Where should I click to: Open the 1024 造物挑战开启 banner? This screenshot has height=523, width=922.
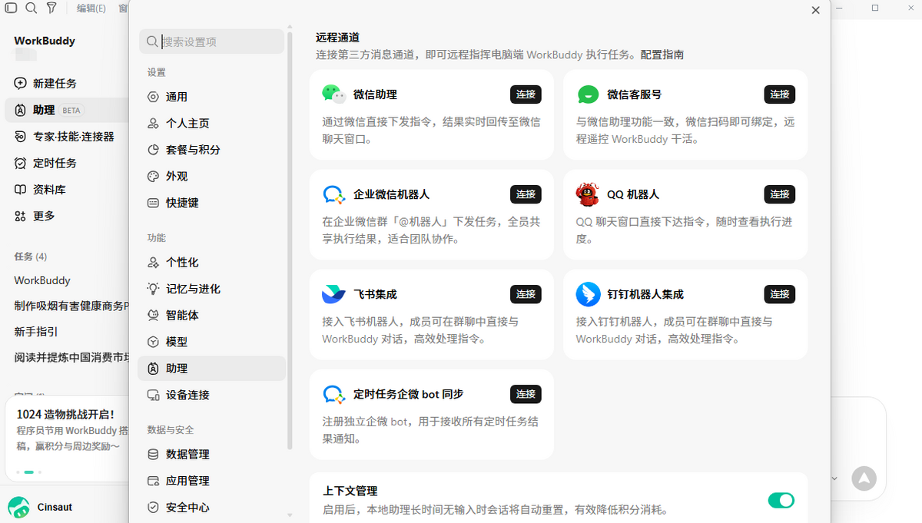(66, 438)
